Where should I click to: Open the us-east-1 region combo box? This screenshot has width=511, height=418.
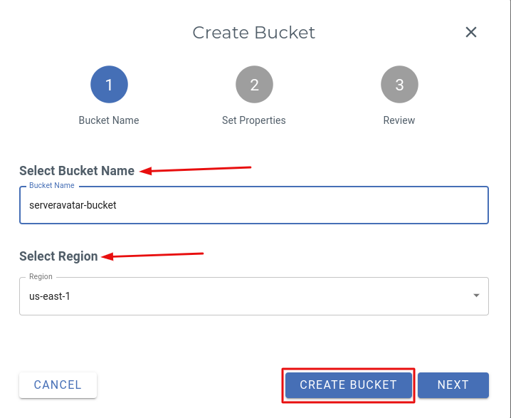242,296
